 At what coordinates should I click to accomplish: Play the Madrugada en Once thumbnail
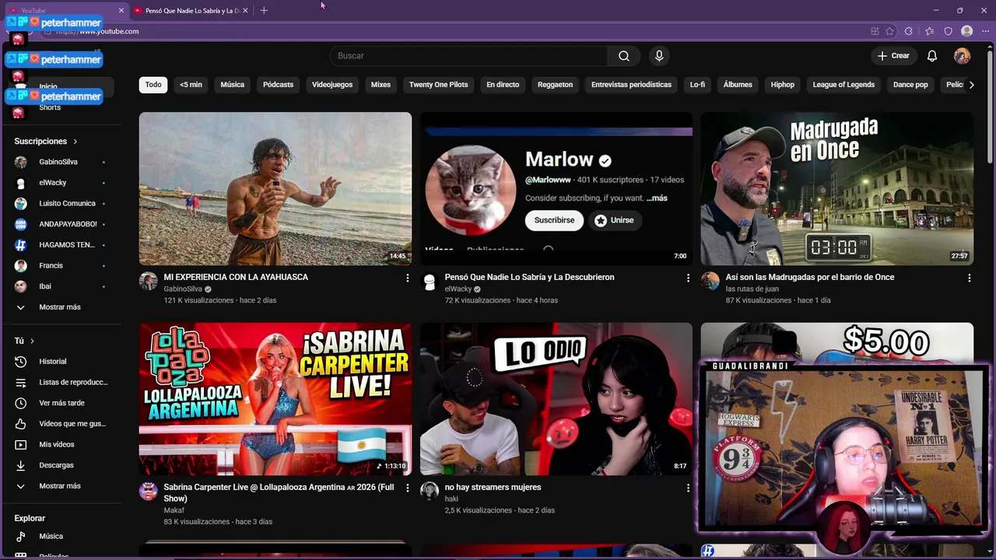[x=836, y=189]
